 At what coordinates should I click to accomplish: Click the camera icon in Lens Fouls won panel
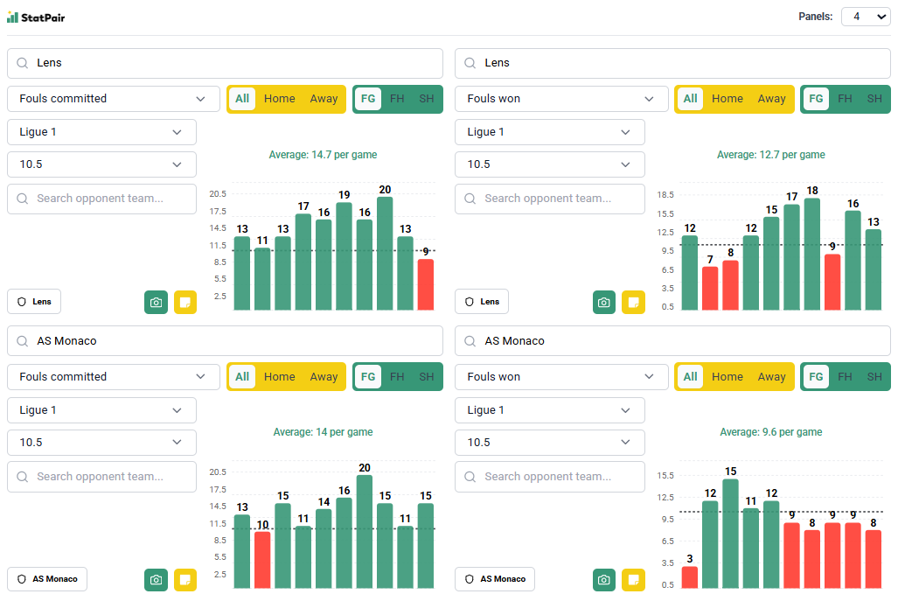coord(603,302)
